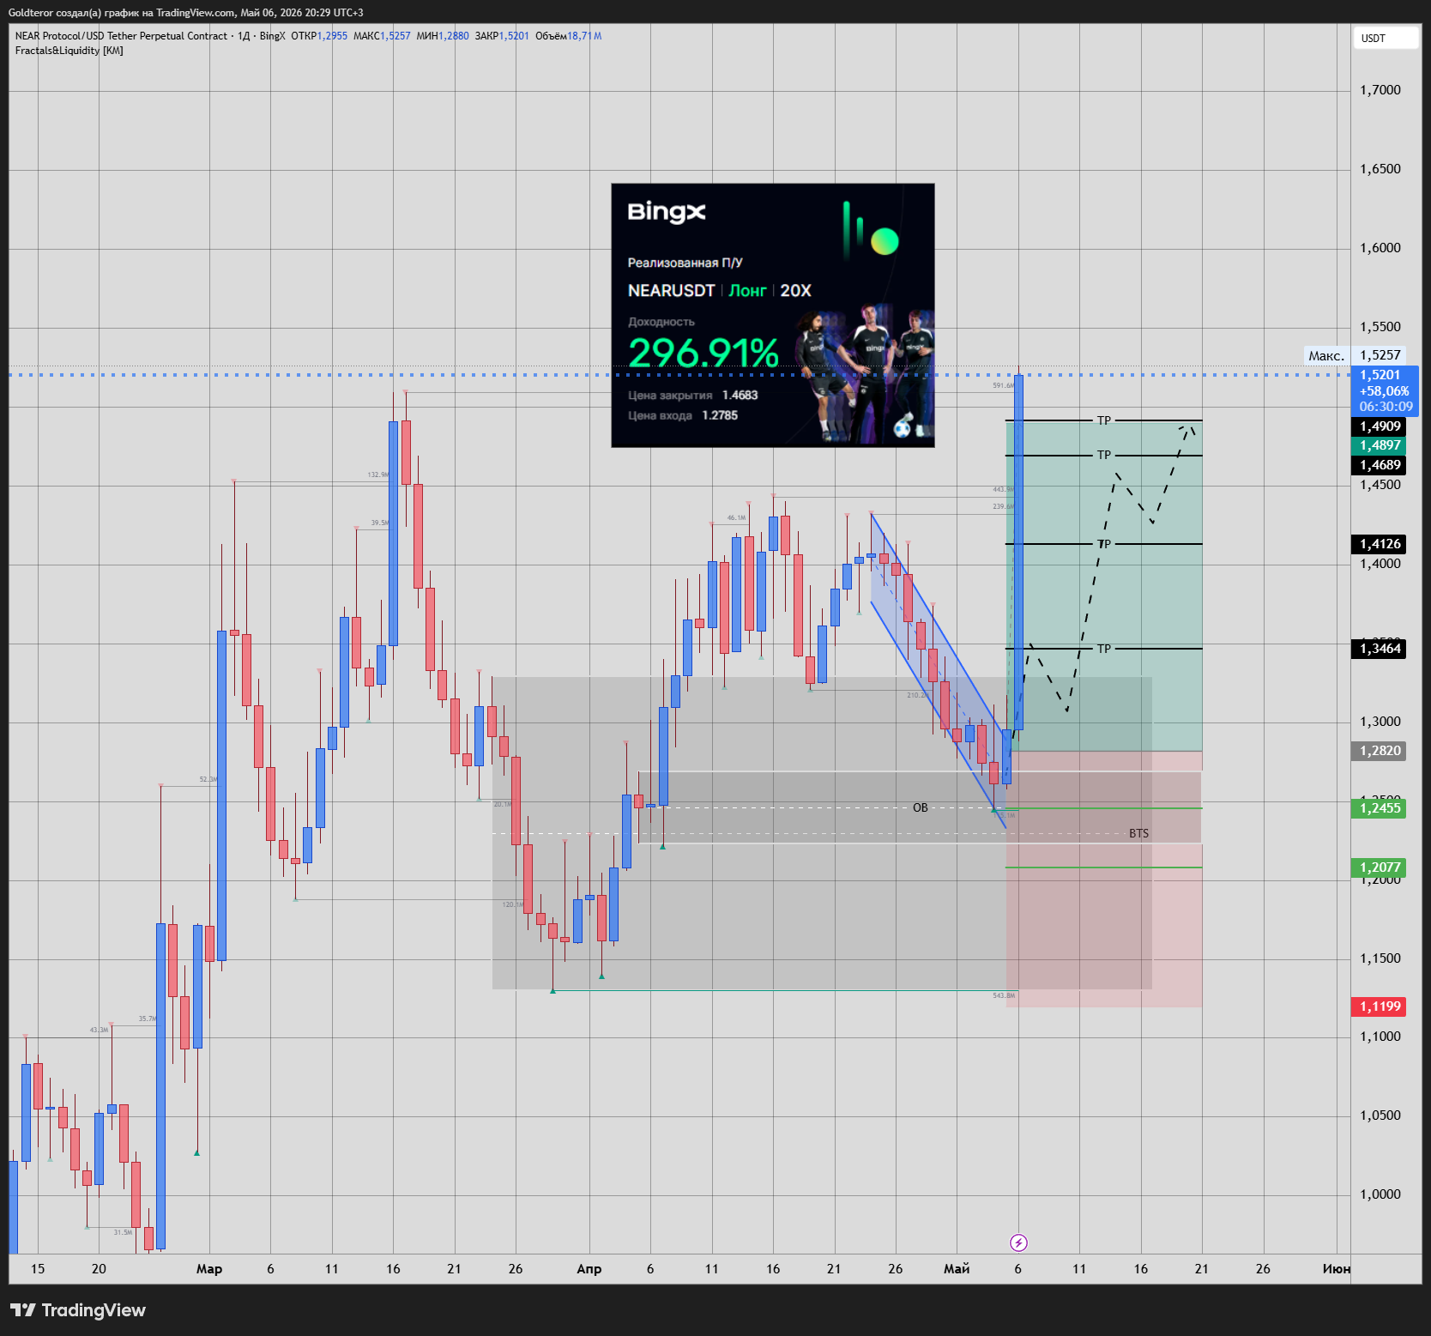The image size is (1431, 1336).
Task: Select the green 1,4897 price label
Action: tap(1379, 445)
